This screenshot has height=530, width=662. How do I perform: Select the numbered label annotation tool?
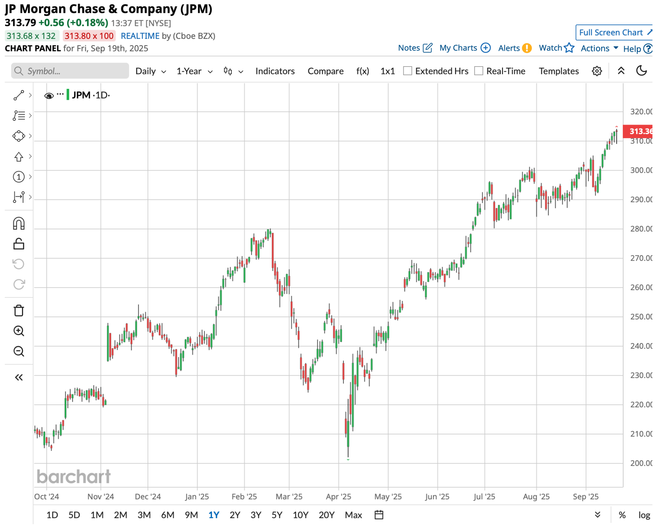point(18,177)
